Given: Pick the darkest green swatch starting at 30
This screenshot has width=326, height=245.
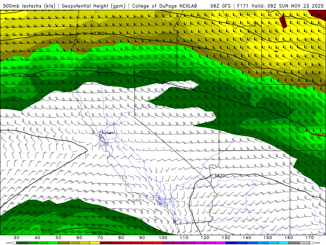Looking at the screenshot, I should pos(22,243).
